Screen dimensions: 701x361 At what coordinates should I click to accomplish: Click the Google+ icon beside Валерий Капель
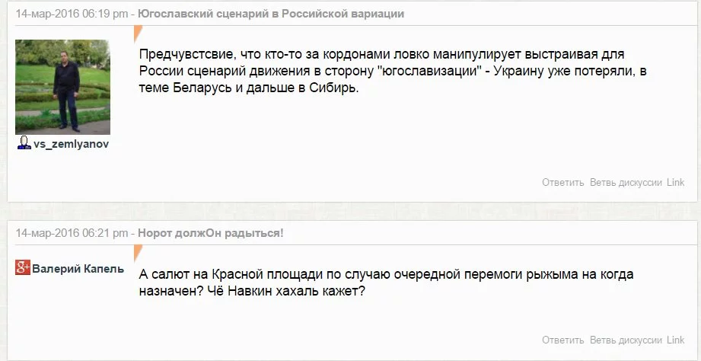click(23, 267)
